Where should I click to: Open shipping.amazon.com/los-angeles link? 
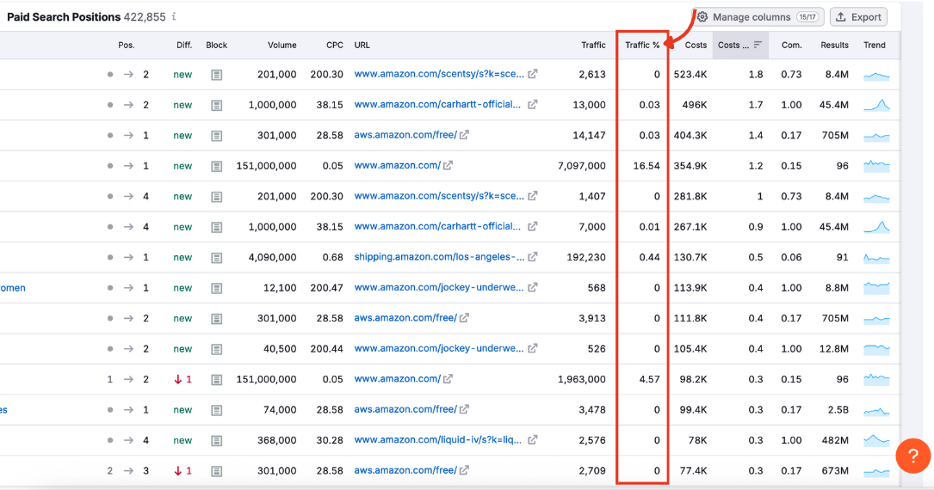439,257
